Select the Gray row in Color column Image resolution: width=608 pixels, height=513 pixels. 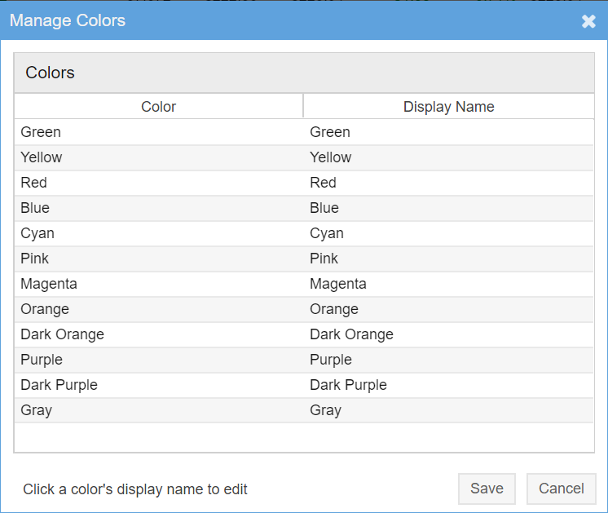click(159, 410)
